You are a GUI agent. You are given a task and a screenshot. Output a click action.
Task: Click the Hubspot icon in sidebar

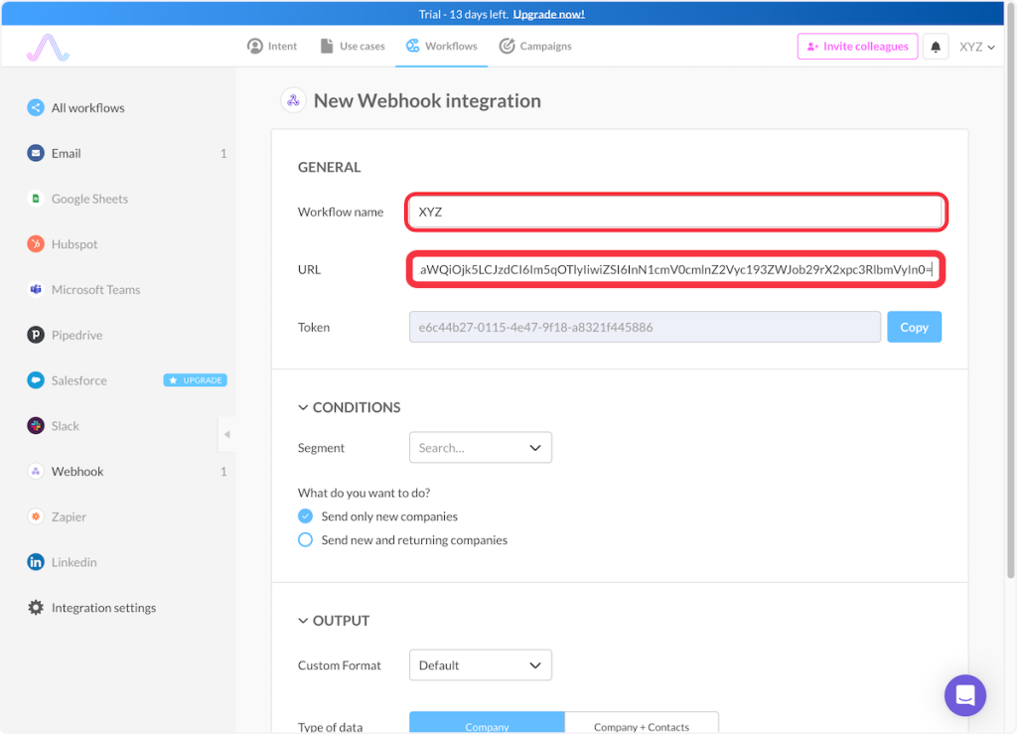coord(36,244)
